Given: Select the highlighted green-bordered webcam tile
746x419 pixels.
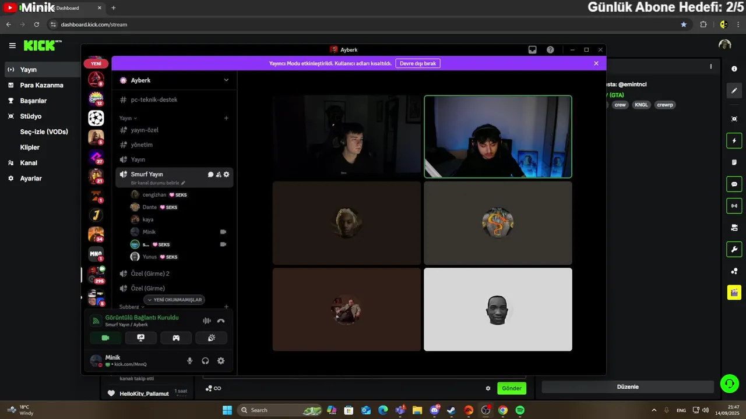Looking at the screenshot, I should point(498,136).
